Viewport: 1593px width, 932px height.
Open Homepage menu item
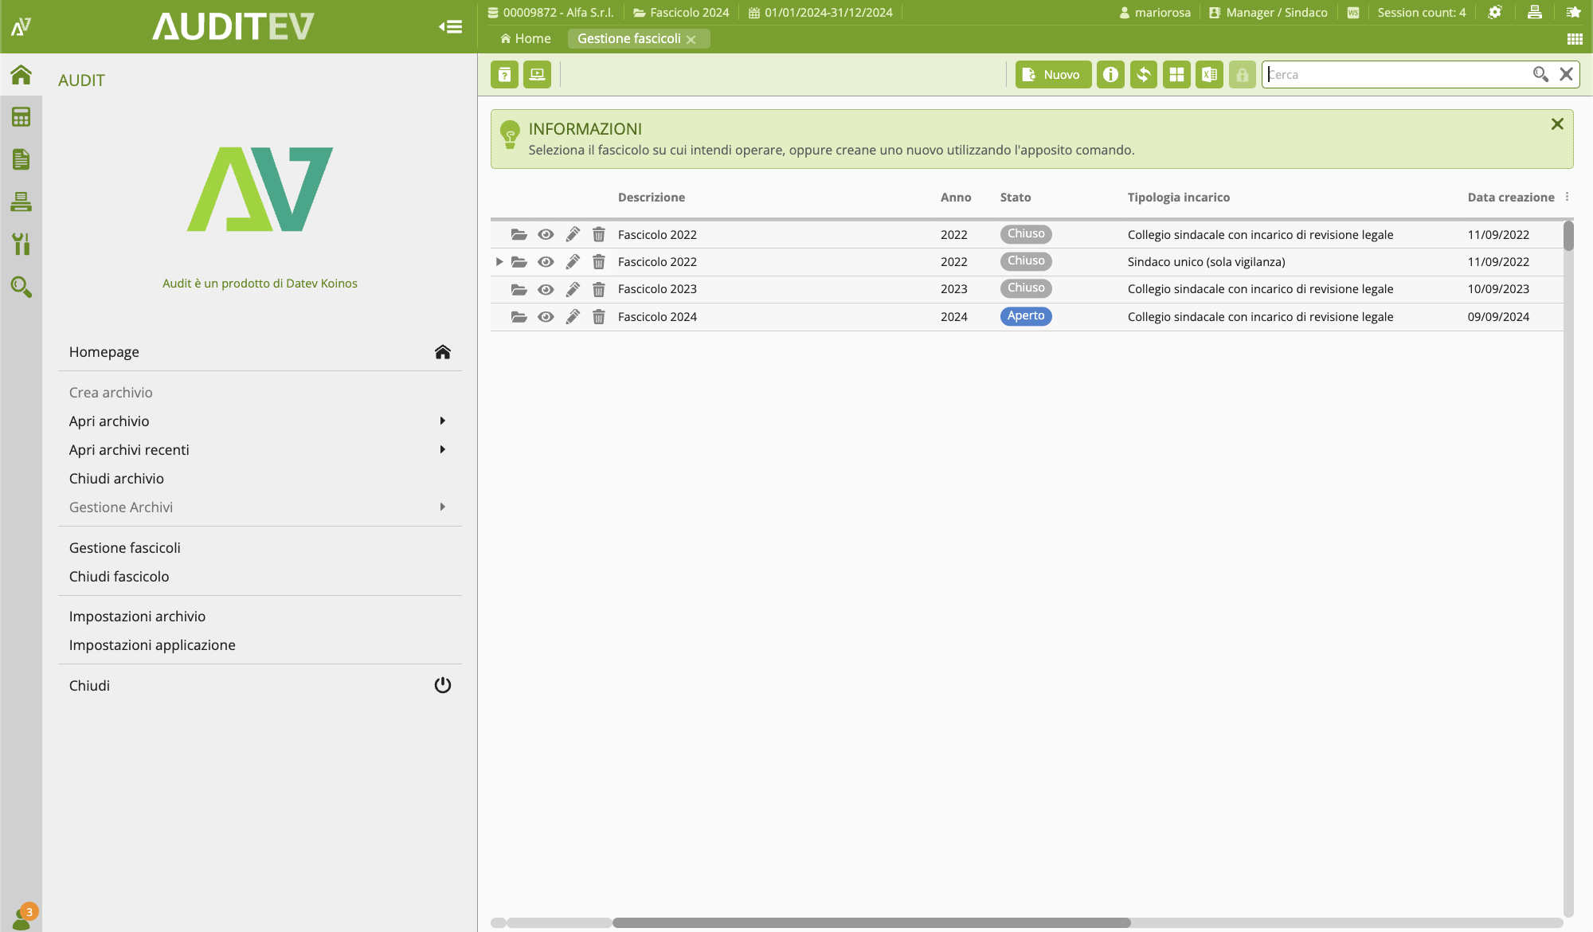[260, 352]
